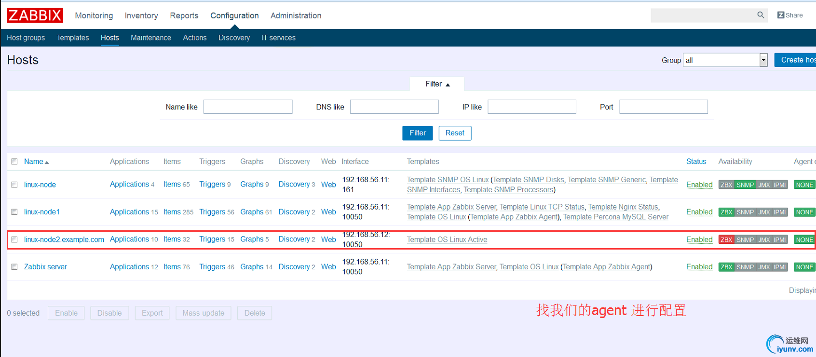The width and height of the screenshot is (816, 357).
Task: Go to Maintenance submenu
Action: [151, 38]
